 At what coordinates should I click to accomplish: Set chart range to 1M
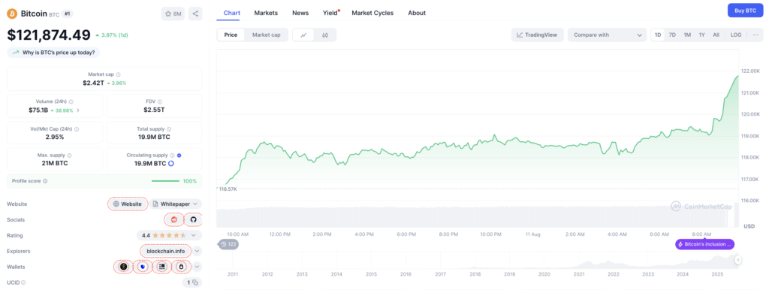click(x=687, y=35)
